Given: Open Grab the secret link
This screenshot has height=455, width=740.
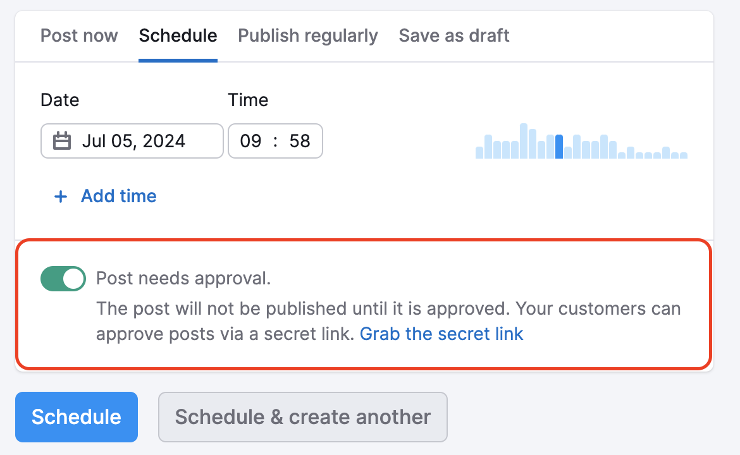Looking at the screenshot, I should click(x=441, y=334).
